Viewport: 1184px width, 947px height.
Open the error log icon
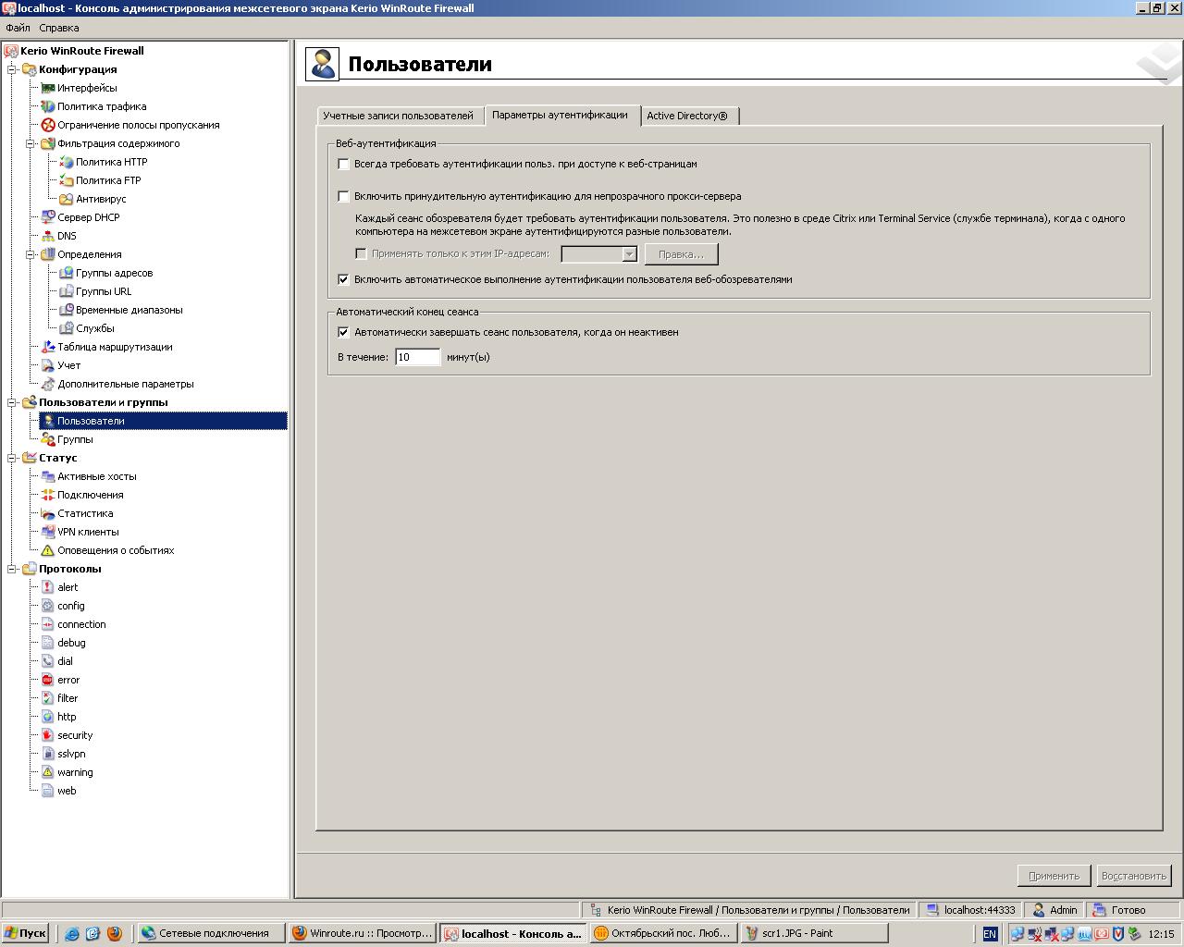click(x=48, y=680)
